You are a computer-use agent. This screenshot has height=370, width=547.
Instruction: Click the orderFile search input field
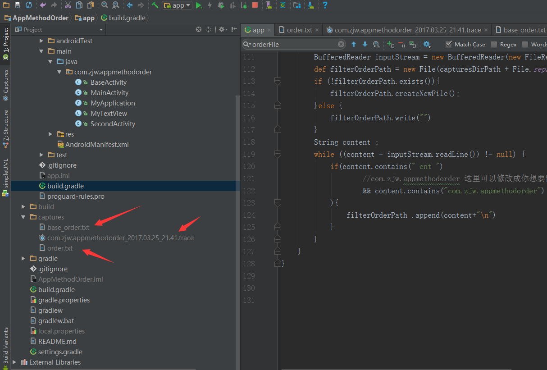click(293, 44)
